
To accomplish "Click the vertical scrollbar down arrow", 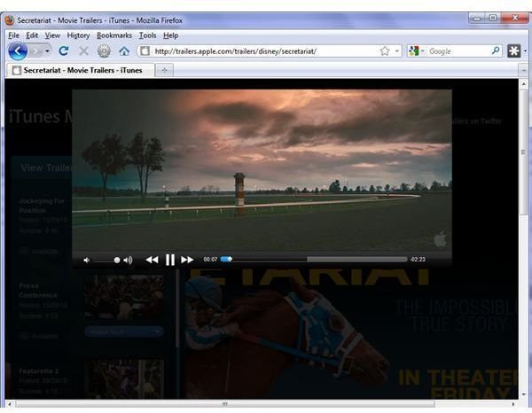I will [523, 394].
